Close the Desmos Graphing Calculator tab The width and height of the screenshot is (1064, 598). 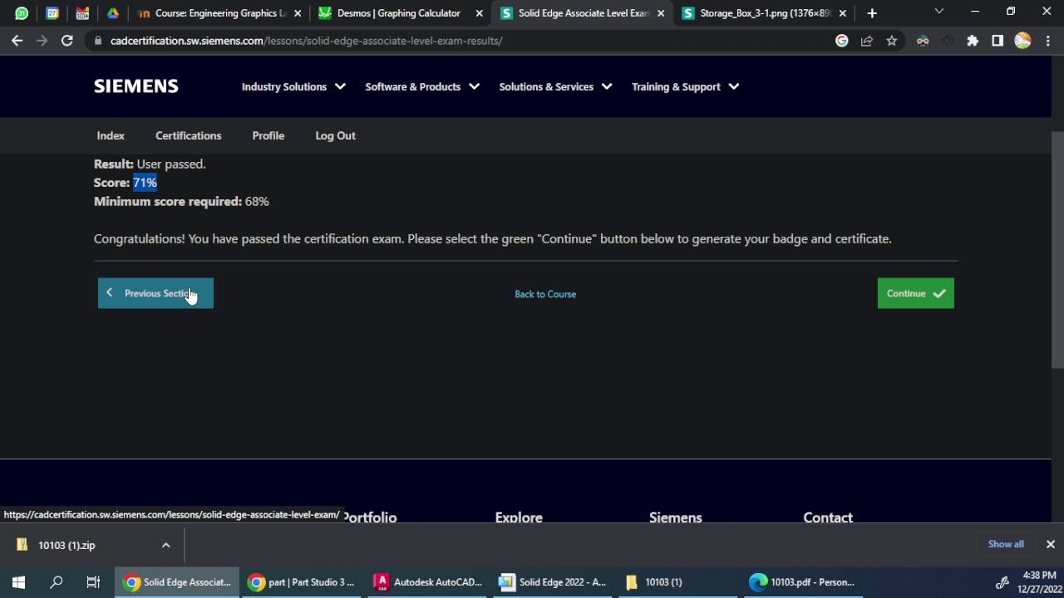(x=480, y=13)
